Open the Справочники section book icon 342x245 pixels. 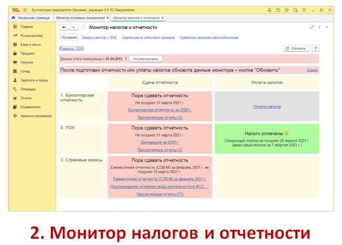tap(15, 107)
